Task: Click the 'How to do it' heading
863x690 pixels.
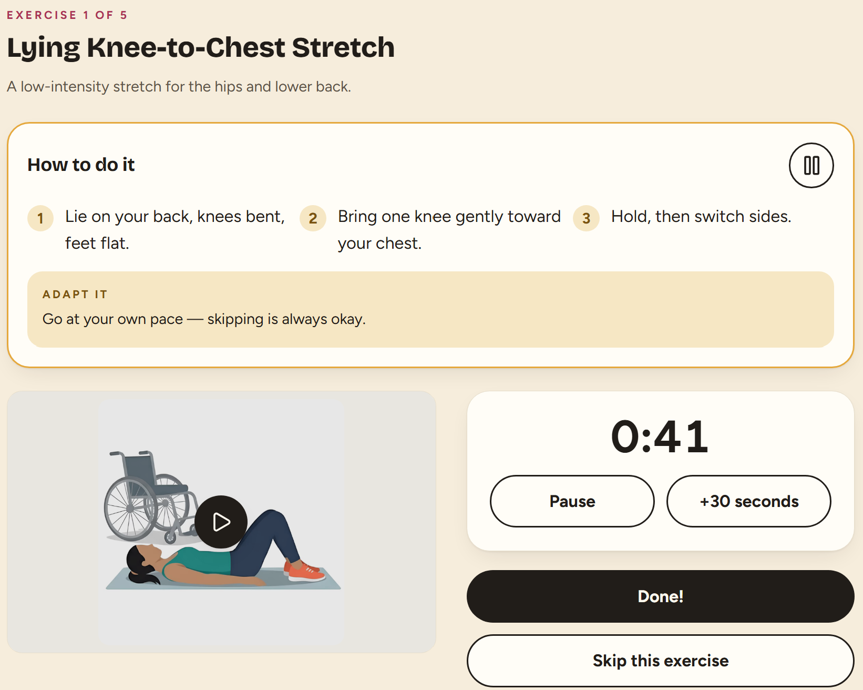Action: click(81, 165)
